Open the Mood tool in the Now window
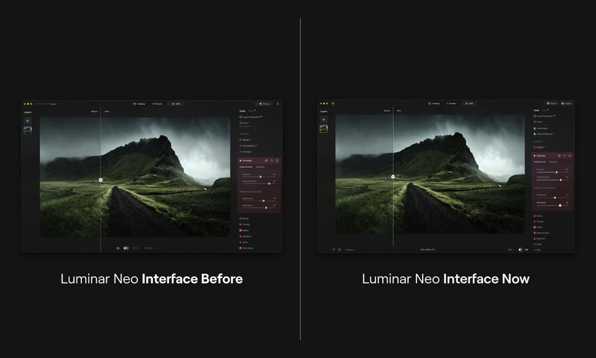Screen dimensions: 596x358 pyautogui.click(x=538, y=216)
